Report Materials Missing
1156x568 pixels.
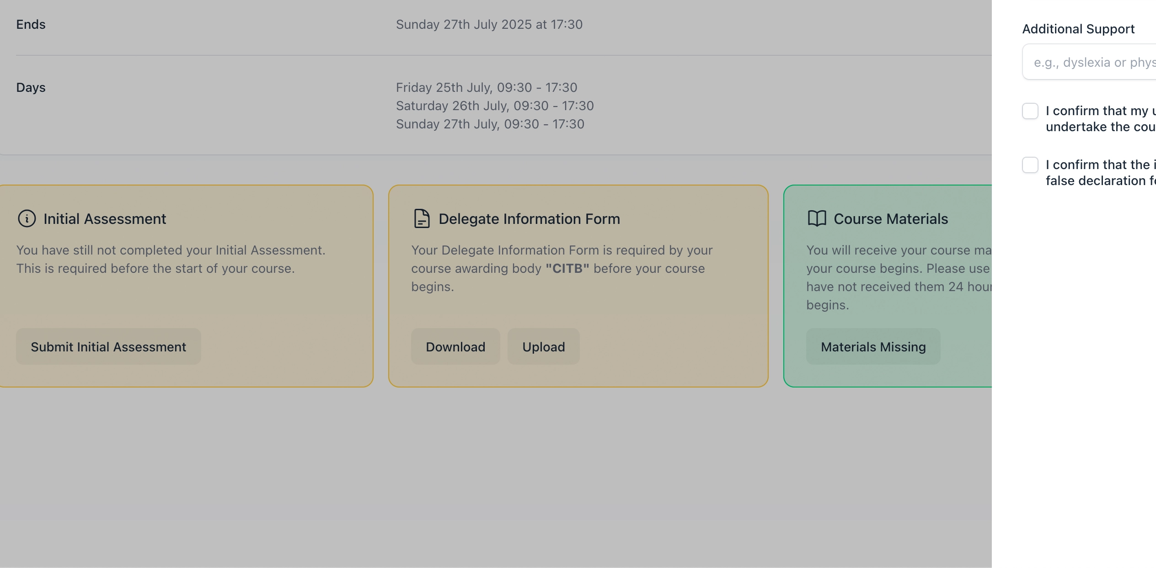[x=873, y=347]
